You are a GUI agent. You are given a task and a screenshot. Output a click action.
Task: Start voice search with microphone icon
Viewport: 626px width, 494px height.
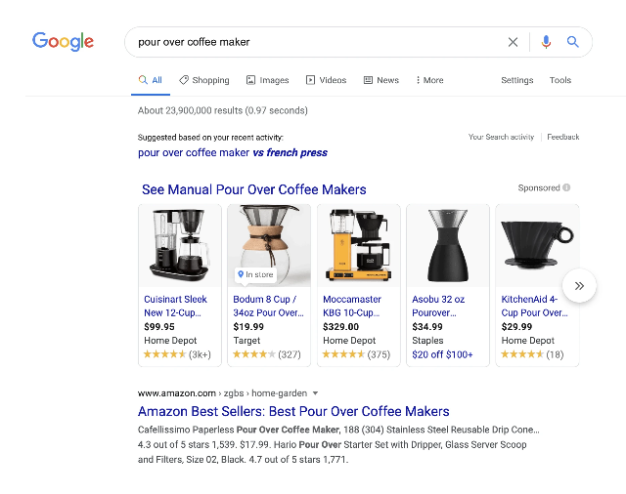[546, 42]
